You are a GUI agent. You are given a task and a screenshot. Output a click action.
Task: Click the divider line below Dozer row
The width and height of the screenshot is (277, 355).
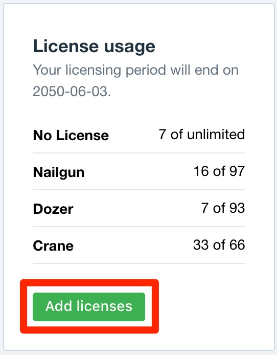point(139,227)
